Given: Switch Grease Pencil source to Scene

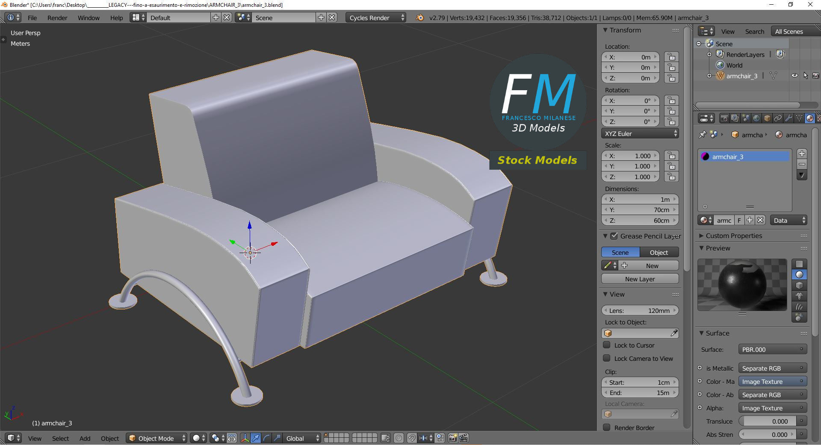Looking at the screenshot, I should [x=620, y=252].
